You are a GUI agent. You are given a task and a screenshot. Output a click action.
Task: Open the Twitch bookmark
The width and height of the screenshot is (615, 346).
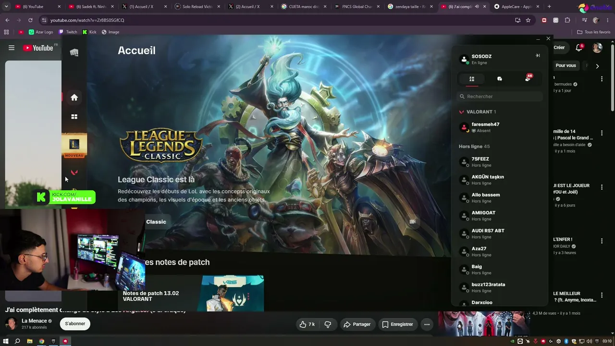68,32
